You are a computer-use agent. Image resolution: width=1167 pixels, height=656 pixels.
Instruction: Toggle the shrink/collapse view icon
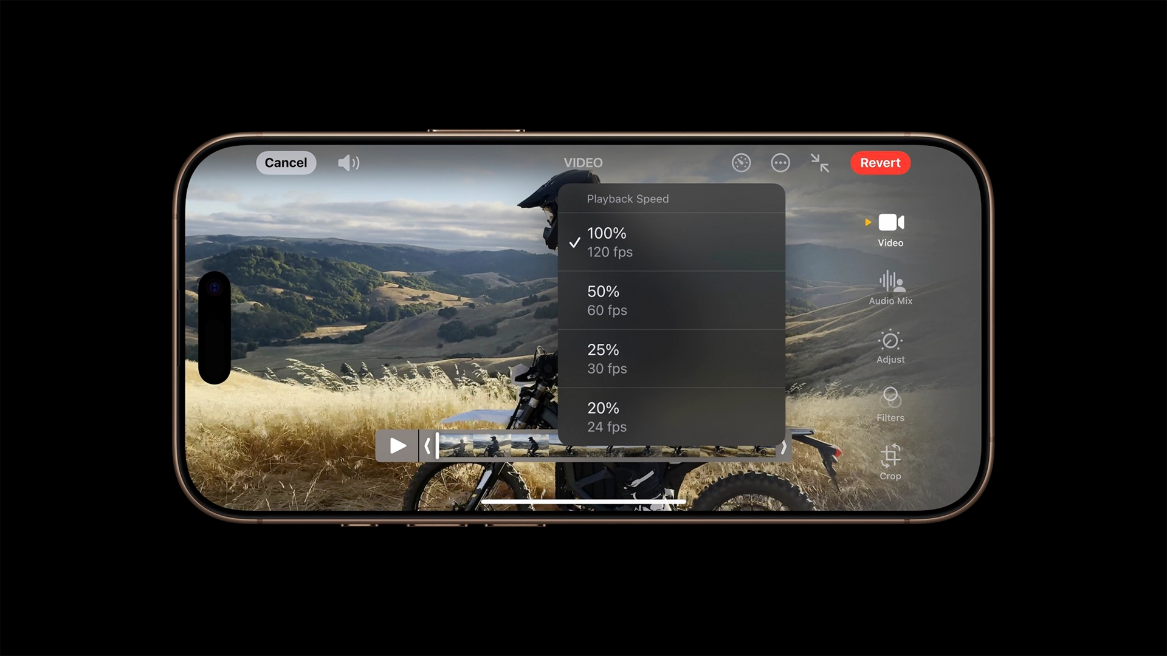(x=819, y=163)
